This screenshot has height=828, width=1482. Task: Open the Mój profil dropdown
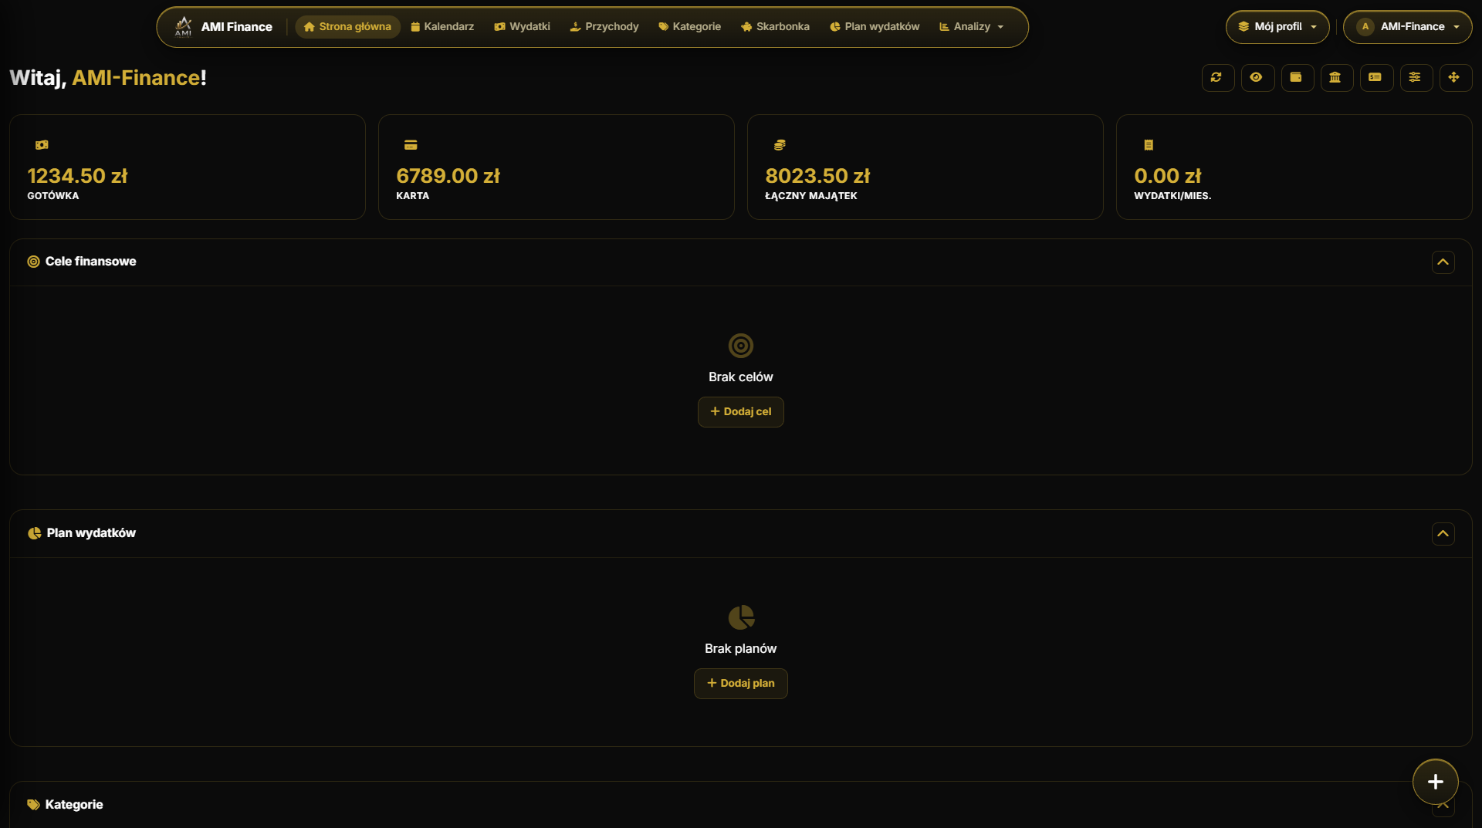click(x=1277, y=27)
